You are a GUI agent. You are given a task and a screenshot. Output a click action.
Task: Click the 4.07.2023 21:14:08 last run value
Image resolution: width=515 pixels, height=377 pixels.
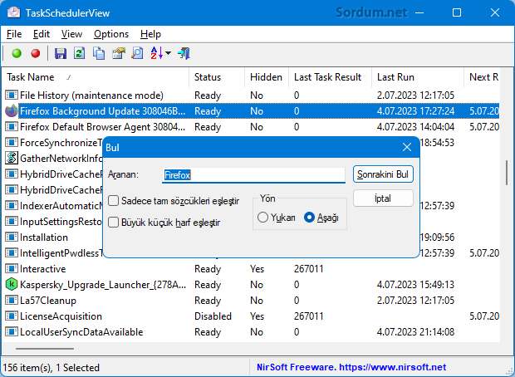[415, 331]
